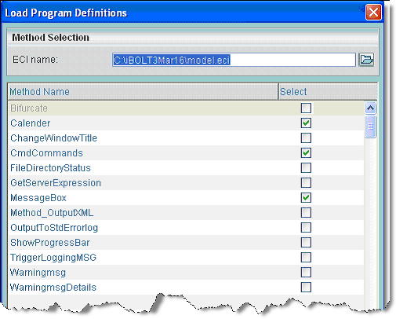This screenshot has width=396, height=319.
Task: Grab the vertical scrollbar thumb
Action: tap(370, 126)
